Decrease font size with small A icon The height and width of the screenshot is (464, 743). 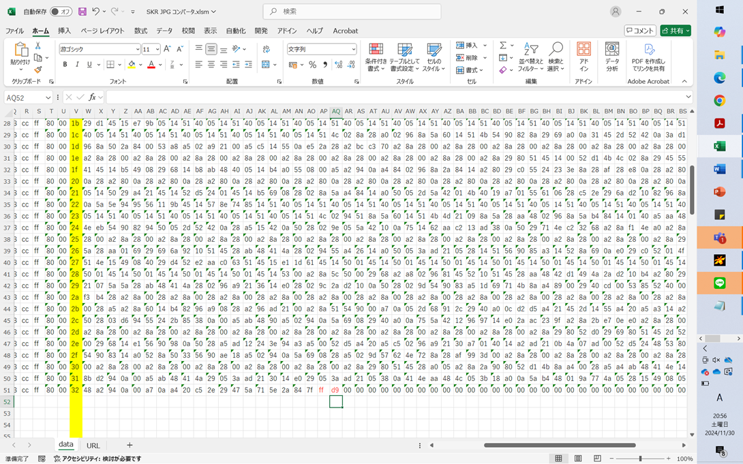pyautogui.click(x=179, y=49)
